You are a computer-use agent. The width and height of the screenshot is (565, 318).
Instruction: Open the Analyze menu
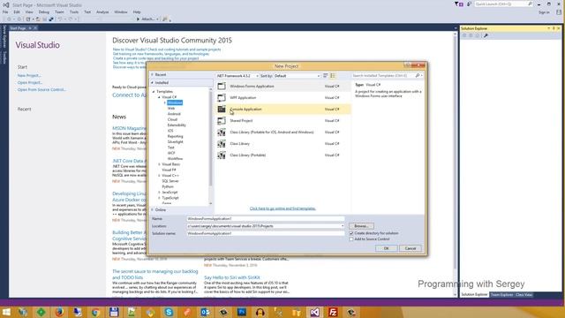click(102, 11)
